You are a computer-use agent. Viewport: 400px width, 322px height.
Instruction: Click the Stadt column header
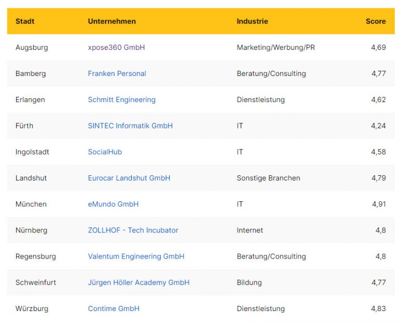click(x=25, y=21)
